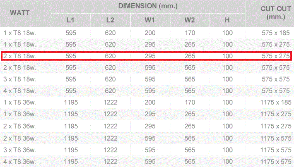Click the 575 x 275 cell in highlighted row
The height and width of the screenshot is (167, 294).
click(276, 56)
